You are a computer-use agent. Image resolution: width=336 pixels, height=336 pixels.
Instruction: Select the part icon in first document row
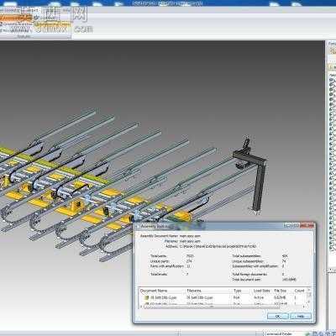pyautogui.click(x=146, y=297)
